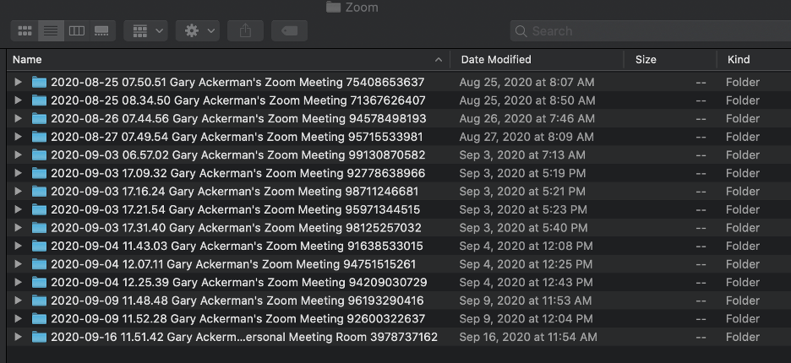Expand folder Zoom Meeting 95971344515

coord(18,209)
